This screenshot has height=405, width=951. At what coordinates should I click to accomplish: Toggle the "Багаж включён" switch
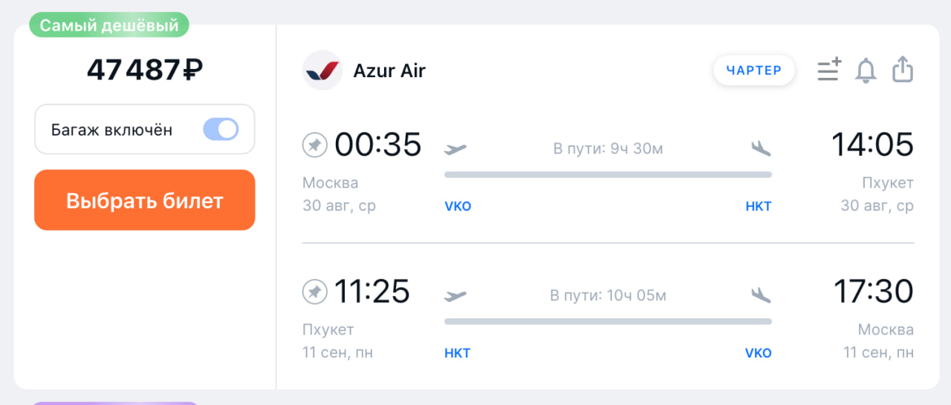click(x=221, y=130)
